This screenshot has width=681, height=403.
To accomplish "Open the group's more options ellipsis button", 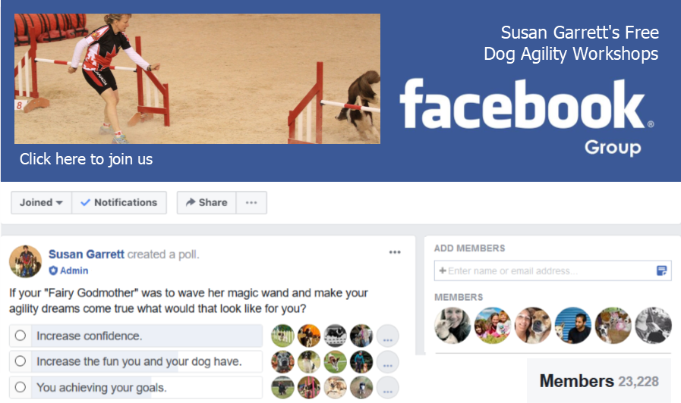I will point(251,203).
